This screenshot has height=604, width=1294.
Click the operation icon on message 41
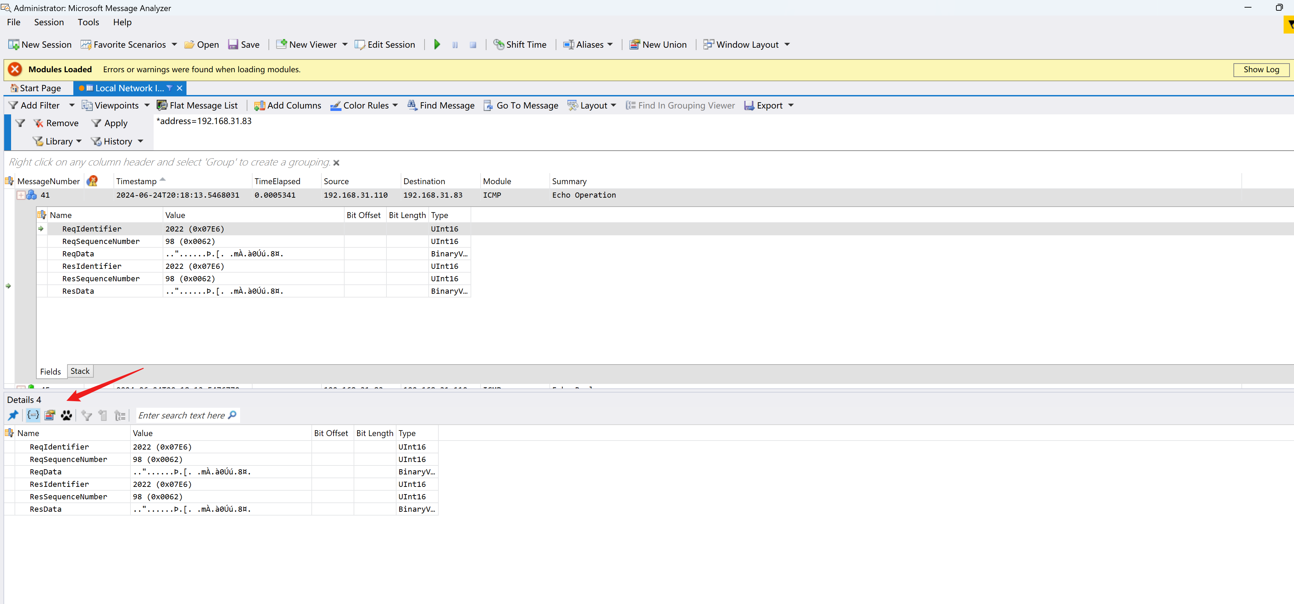coord(31,195)
